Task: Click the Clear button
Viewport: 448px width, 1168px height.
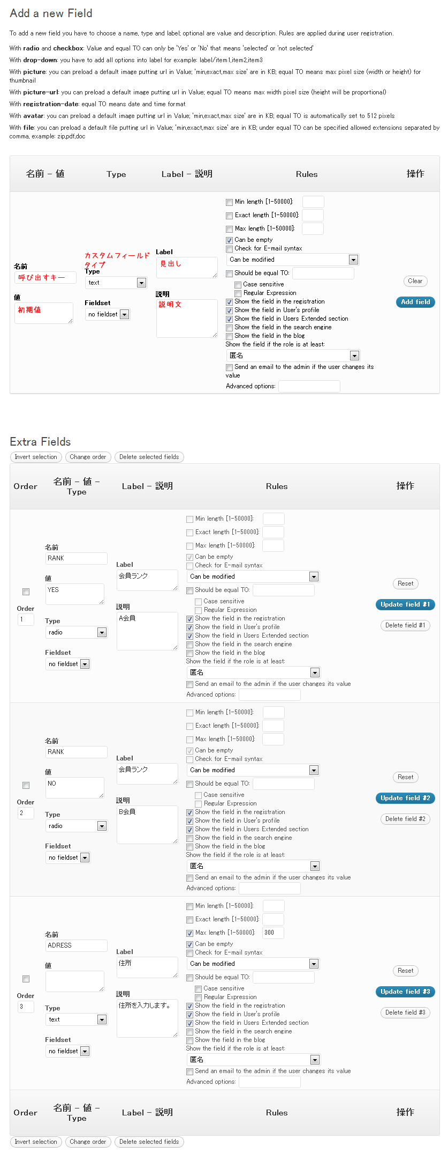Action: click(x=415, y=280)
